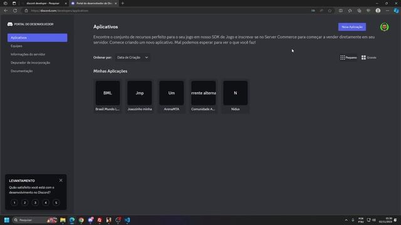This screenshot has width=401, height=225.
Task: Rate satisfaction as 2 in survey
Action: click(25, 202)
